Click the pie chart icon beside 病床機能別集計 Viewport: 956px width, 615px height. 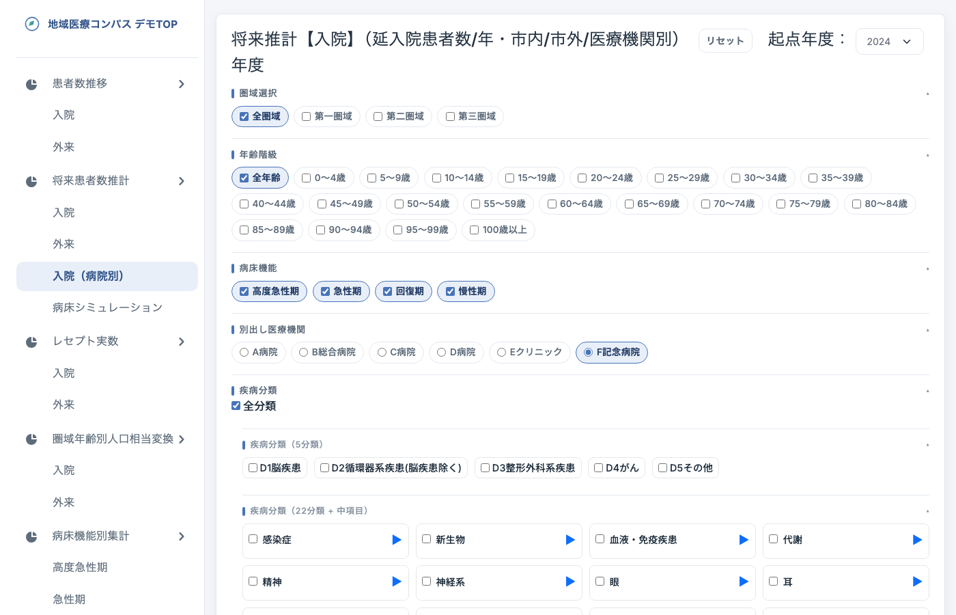tap(31, 537)
